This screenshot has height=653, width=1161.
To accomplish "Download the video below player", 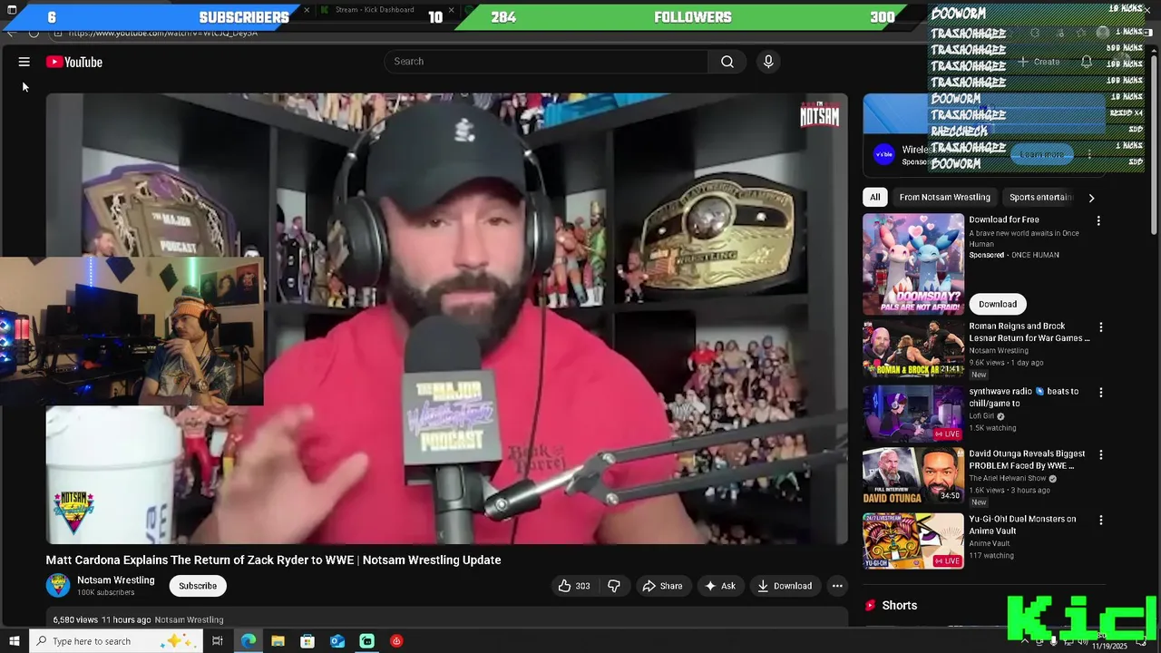I will (x=785, y=586).
